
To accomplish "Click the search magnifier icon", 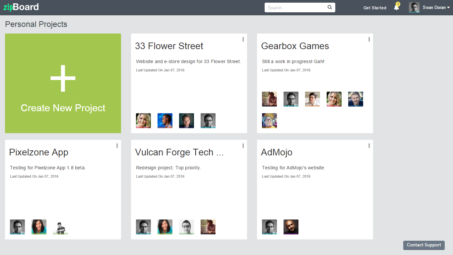I will [x=330, y=7].
